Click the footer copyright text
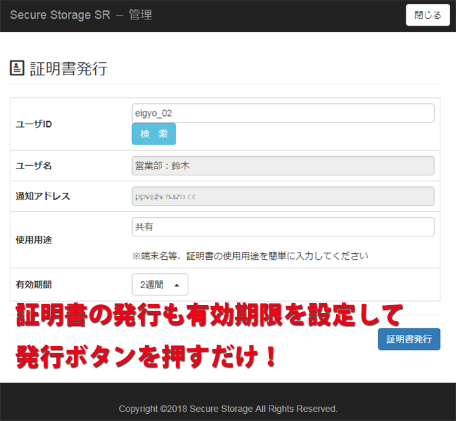The width and height of the screenshot is (456, 421). pyautogui.click(x=228, y=409)
